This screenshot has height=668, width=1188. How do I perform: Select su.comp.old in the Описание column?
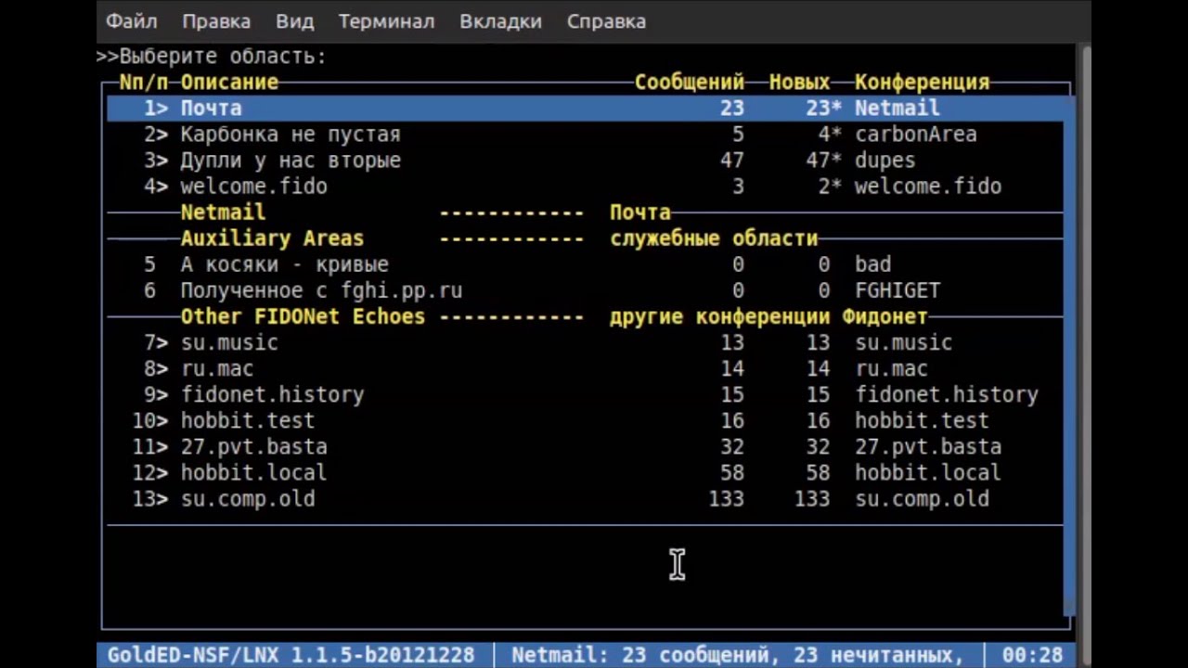pos(248,498)
